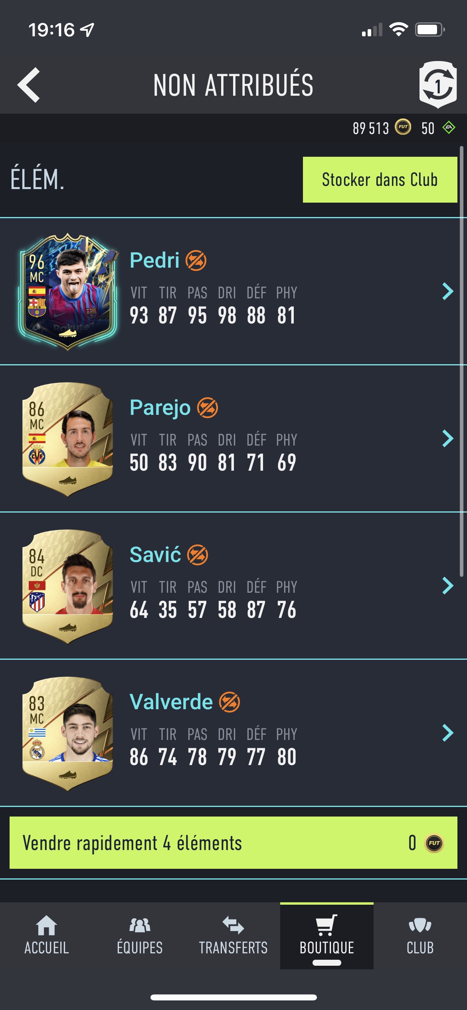Expand Parejo's details chevron
The image size is (467, 1010).
(448, 438)
